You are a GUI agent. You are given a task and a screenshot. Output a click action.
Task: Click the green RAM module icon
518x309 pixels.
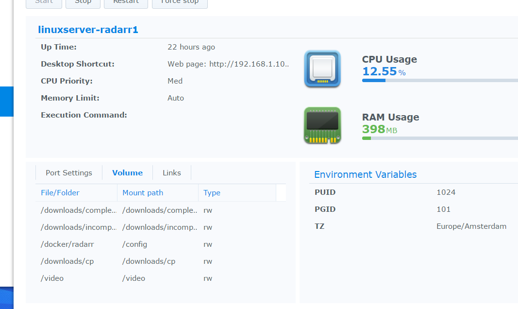click(x=322, y=125)
